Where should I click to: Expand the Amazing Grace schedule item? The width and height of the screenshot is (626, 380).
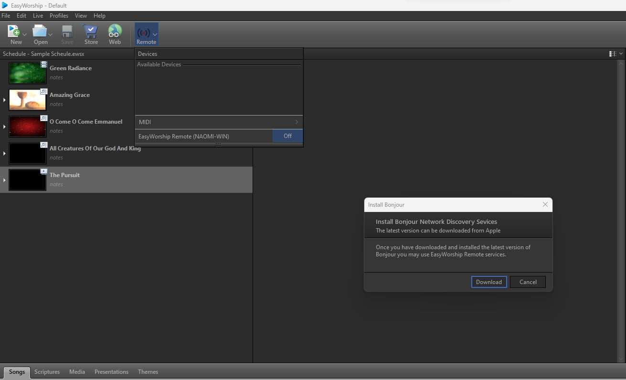4,100
